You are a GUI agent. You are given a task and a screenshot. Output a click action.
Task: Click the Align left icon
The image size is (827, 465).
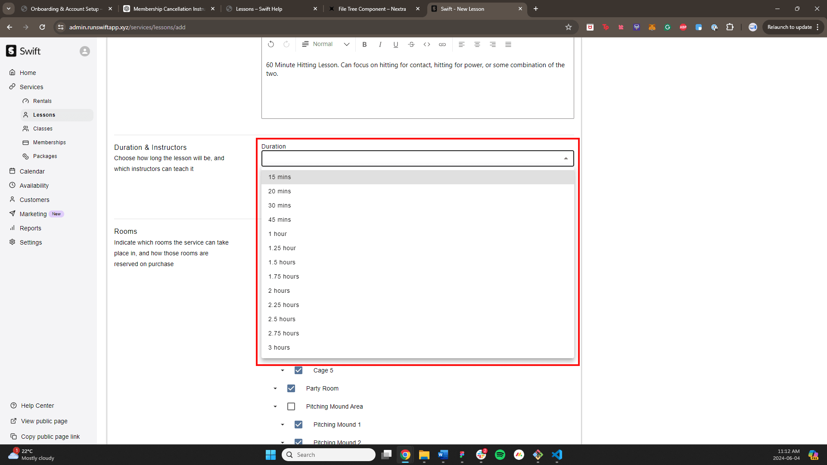coord(461,44)
